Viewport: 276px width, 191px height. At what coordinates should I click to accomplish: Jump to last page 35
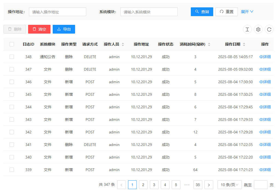198,185
